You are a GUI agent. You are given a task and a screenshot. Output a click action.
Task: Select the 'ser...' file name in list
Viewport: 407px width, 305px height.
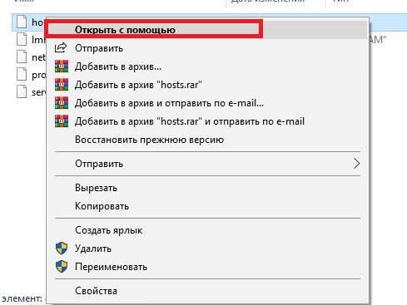click(x=39, y=92)
